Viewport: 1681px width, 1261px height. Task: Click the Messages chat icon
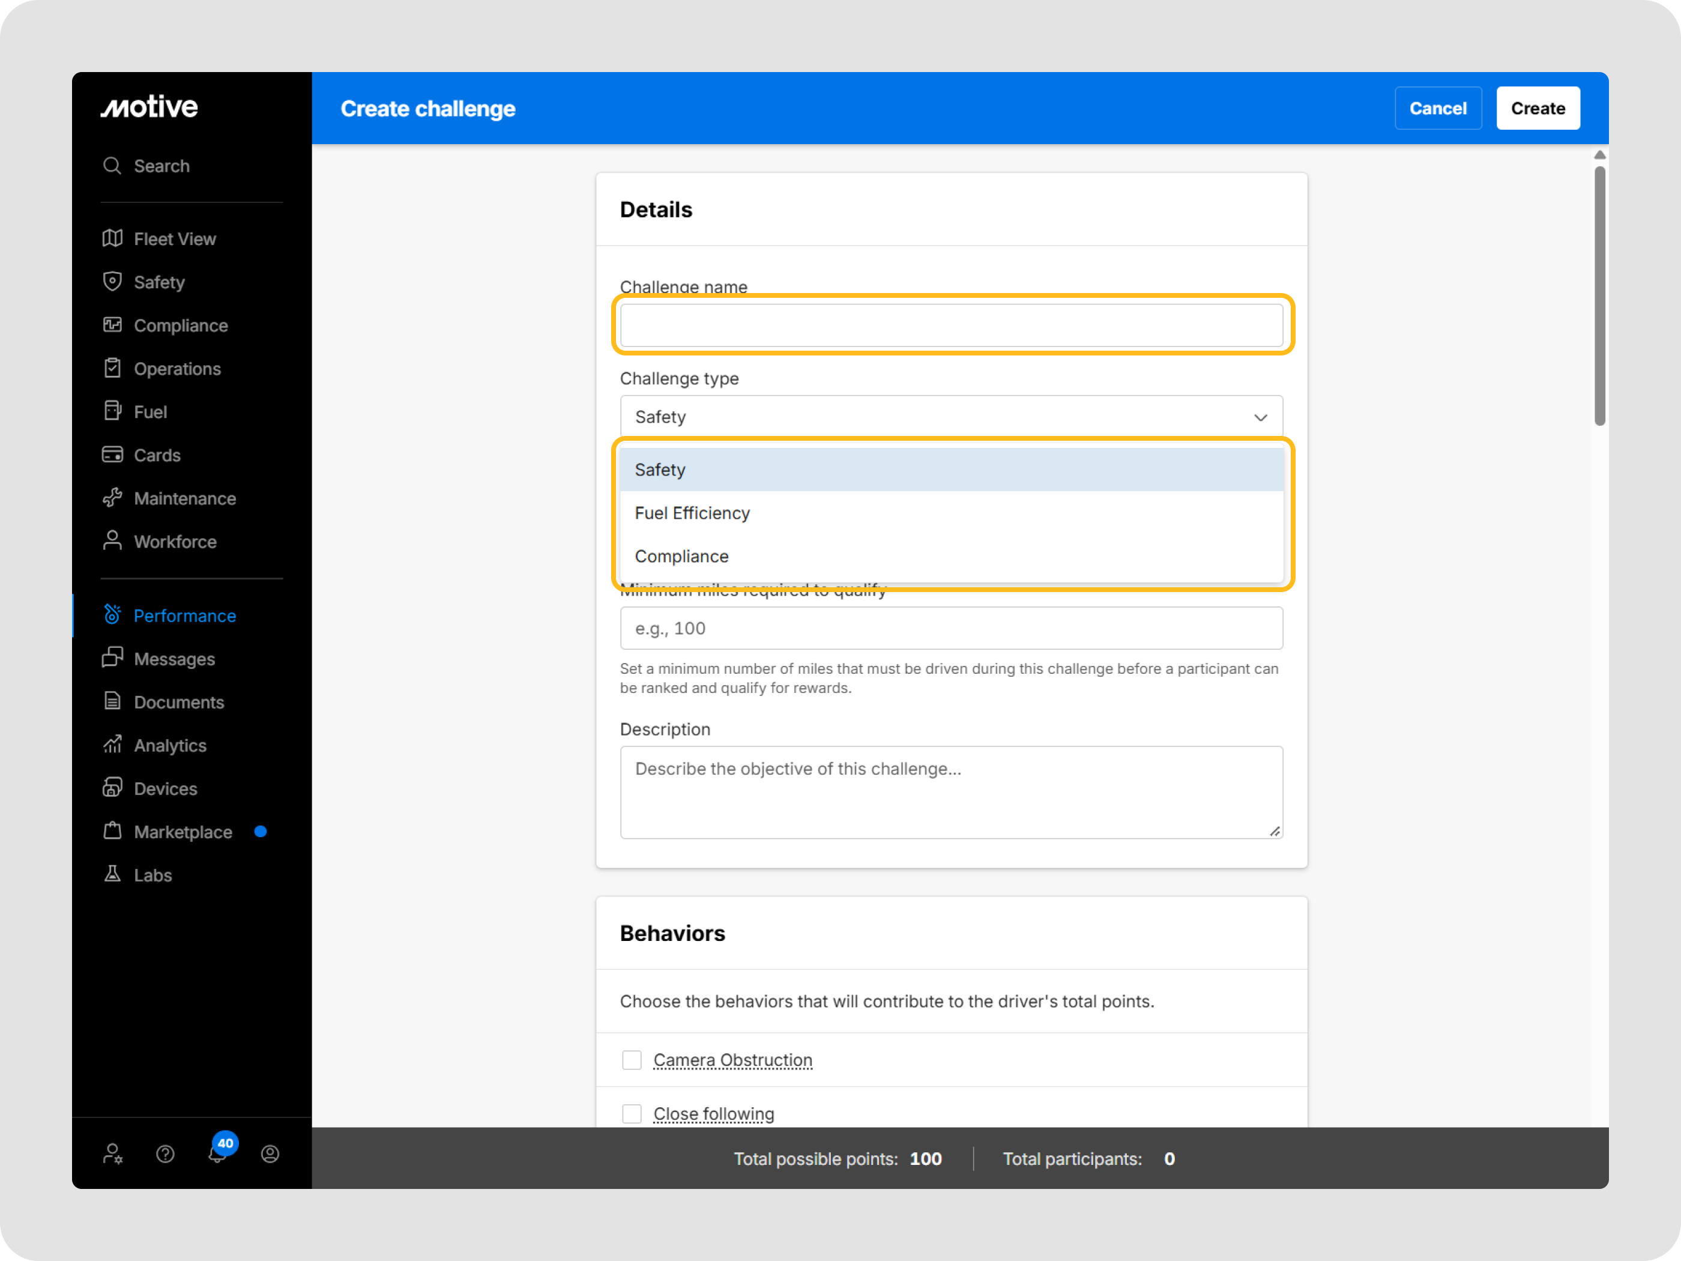[112, 658]
